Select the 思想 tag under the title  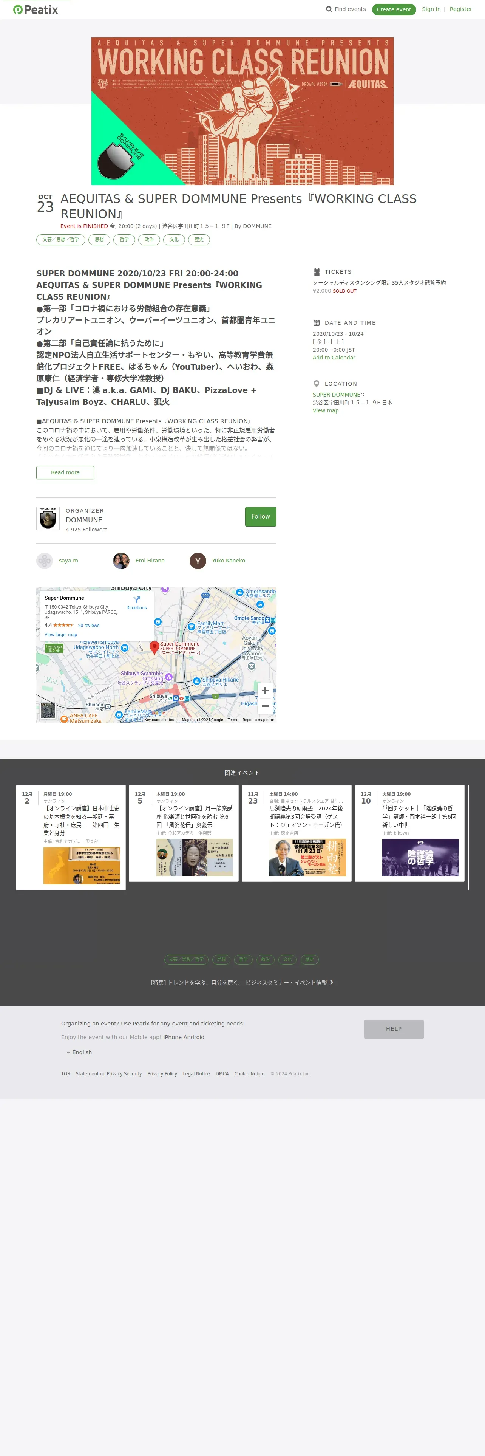click(x=99, y=240)
